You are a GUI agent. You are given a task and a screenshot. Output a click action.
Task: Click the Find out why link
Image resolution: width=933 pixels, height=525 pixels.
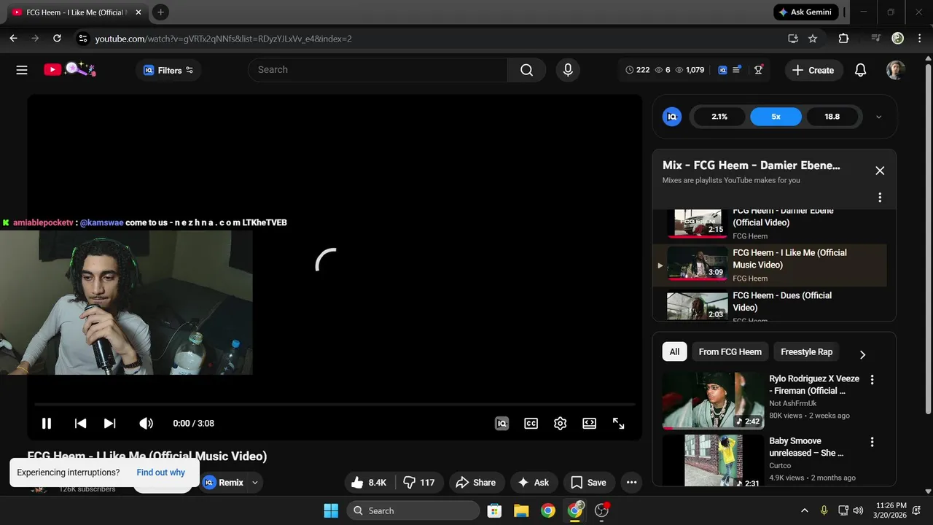coord(160,472)
